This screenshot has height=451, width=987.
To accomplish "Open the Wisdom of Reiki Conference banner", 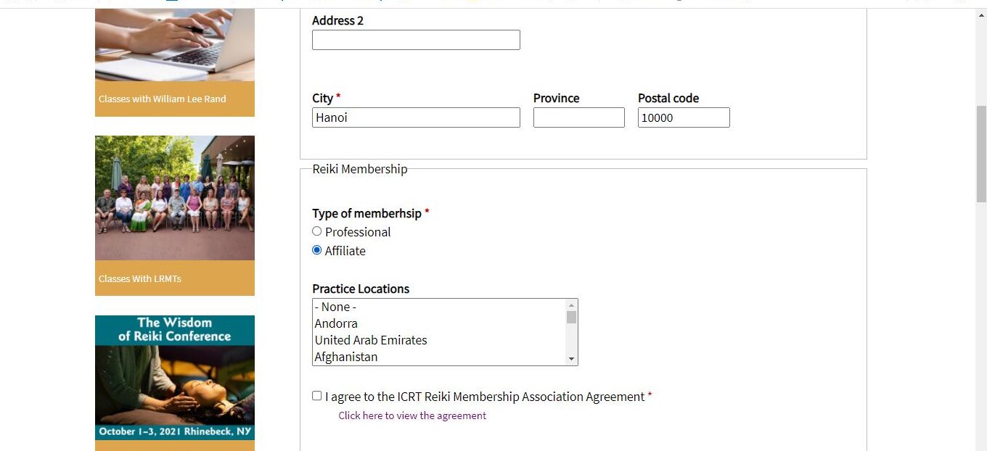I will (174, 377).
